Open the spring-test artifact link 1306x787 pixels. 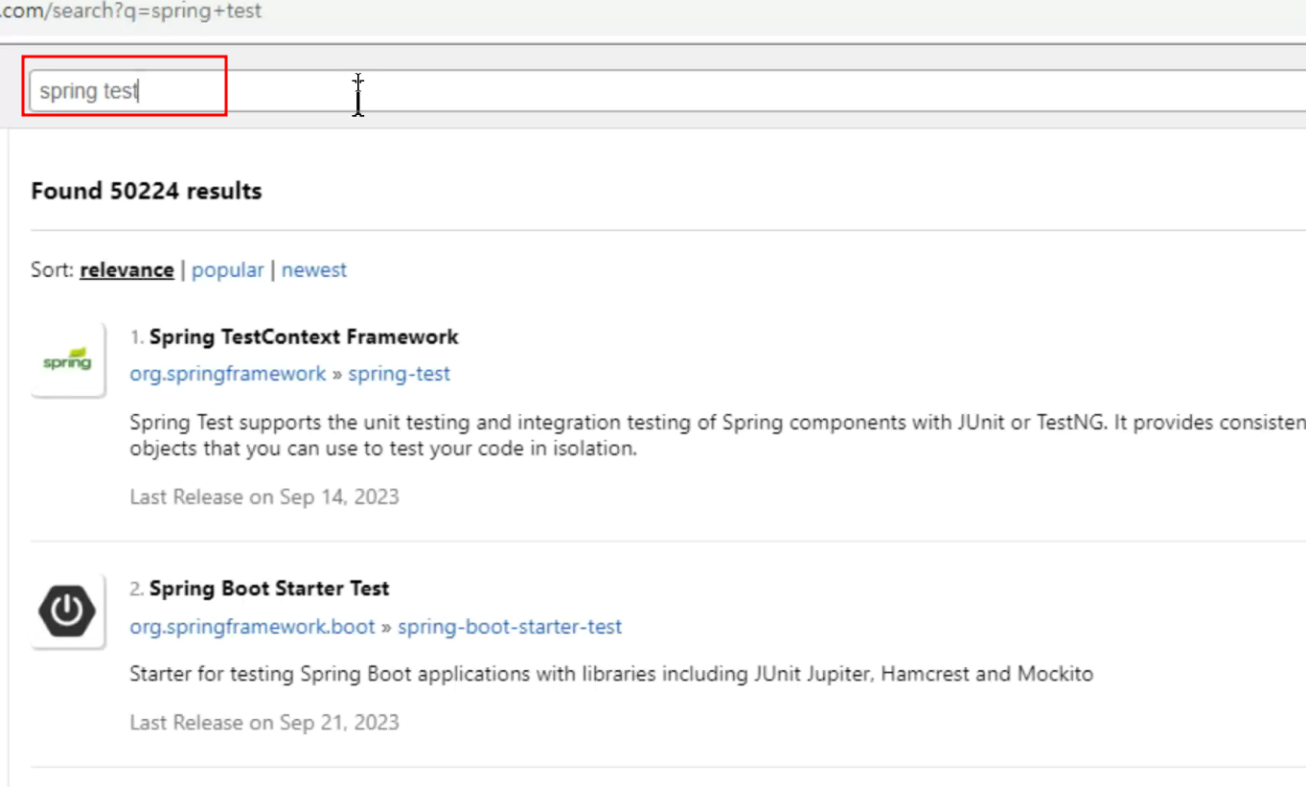click(x=399, y=374)
